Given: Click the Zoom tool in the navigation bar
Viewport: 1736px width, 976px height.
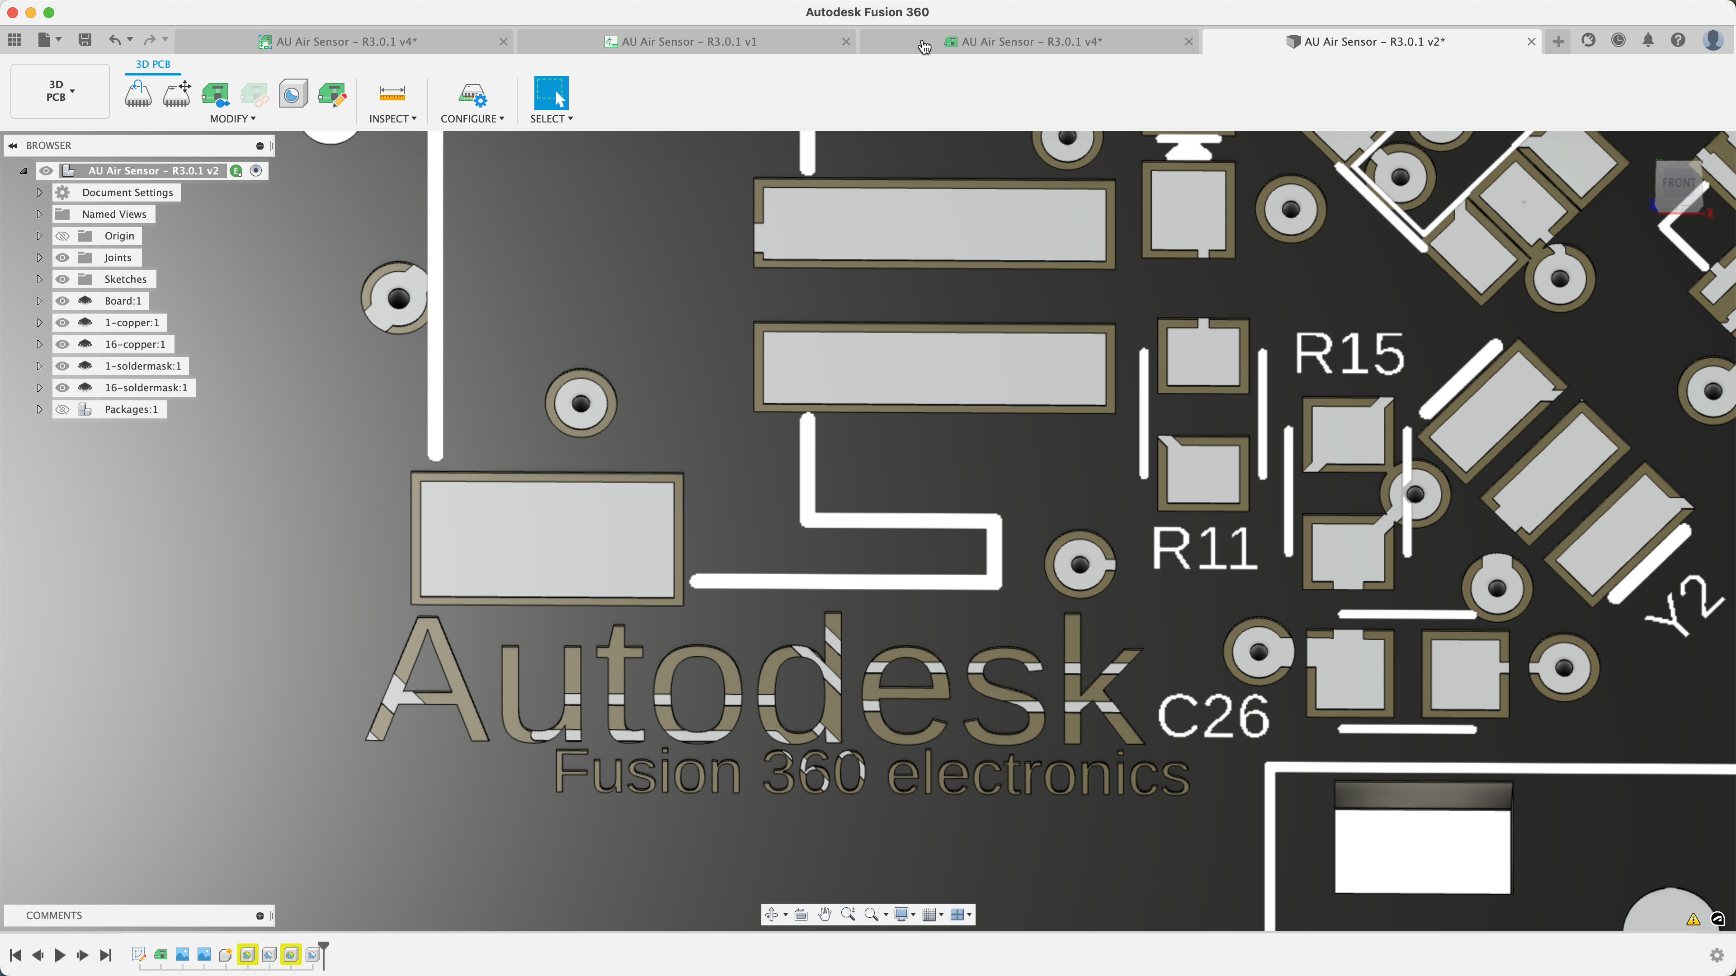Looking at the screenshot, I should [849, 915].
